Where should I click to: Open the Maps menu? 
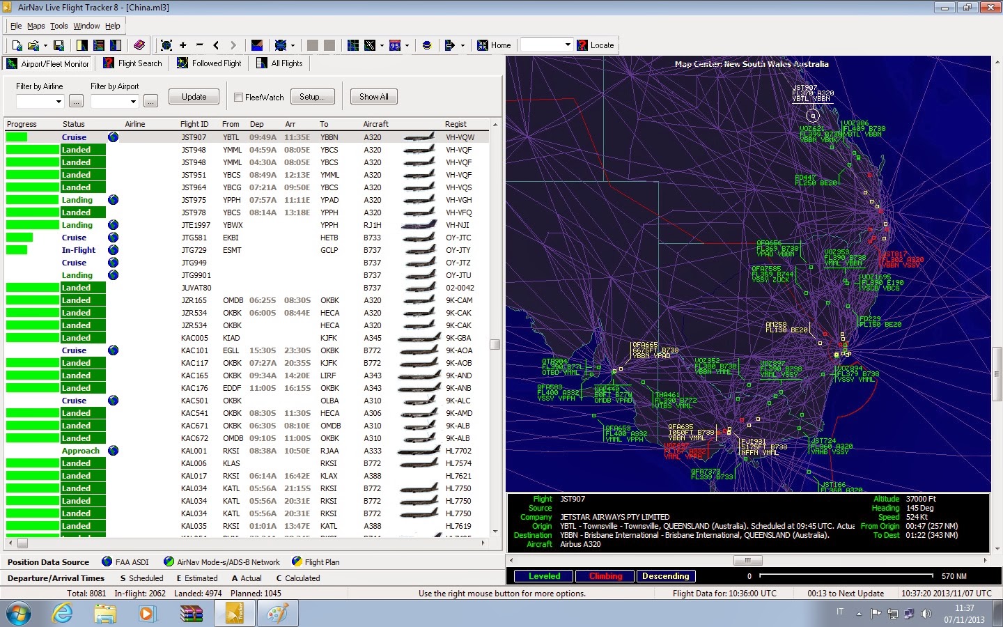point(36,26)
